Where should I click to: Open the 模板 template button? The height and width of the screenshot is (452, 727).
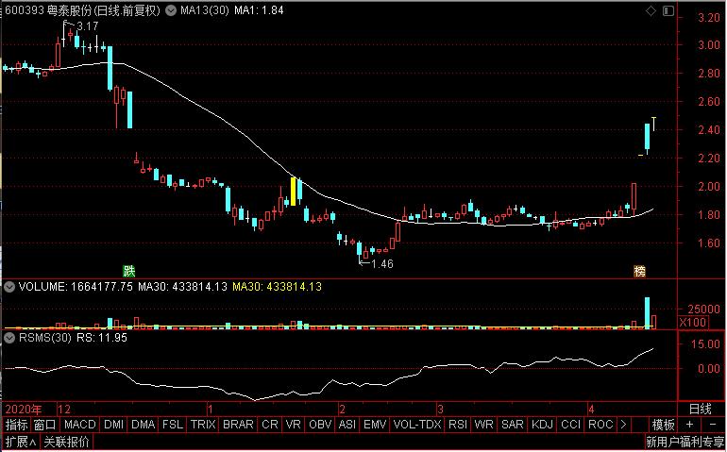(664, 425)
